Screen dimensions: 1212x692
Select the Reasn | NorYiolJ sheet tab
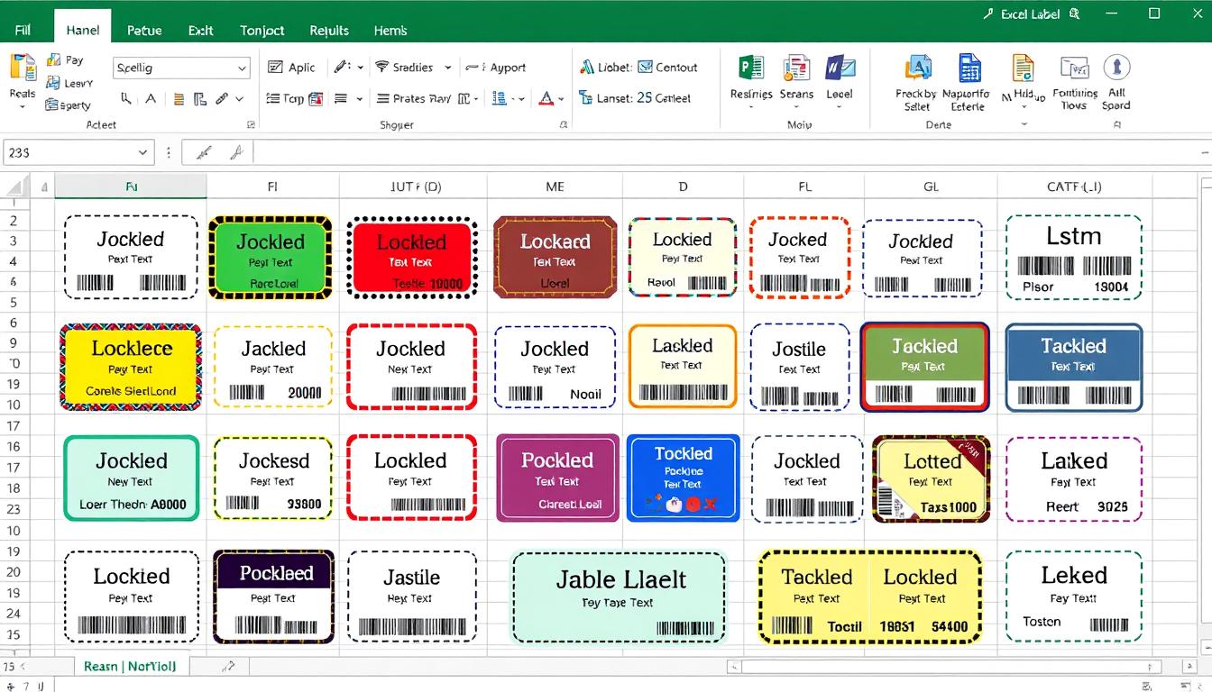click(130, 666)
